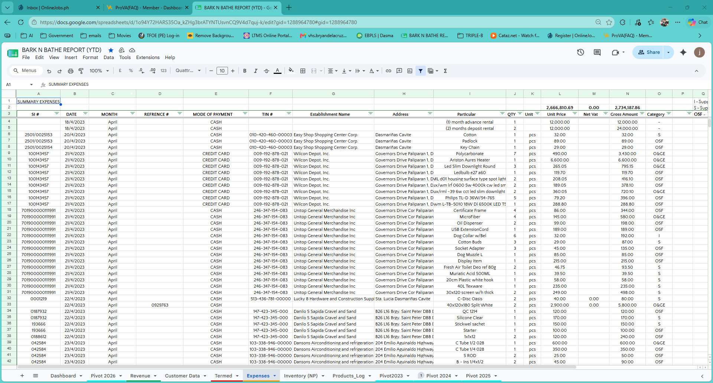Image resolution: width=713 pixels, height=383 pixels.
Task: Switch to Inbox OnlineJobs.ph browser tab
Action: (59, 7)
